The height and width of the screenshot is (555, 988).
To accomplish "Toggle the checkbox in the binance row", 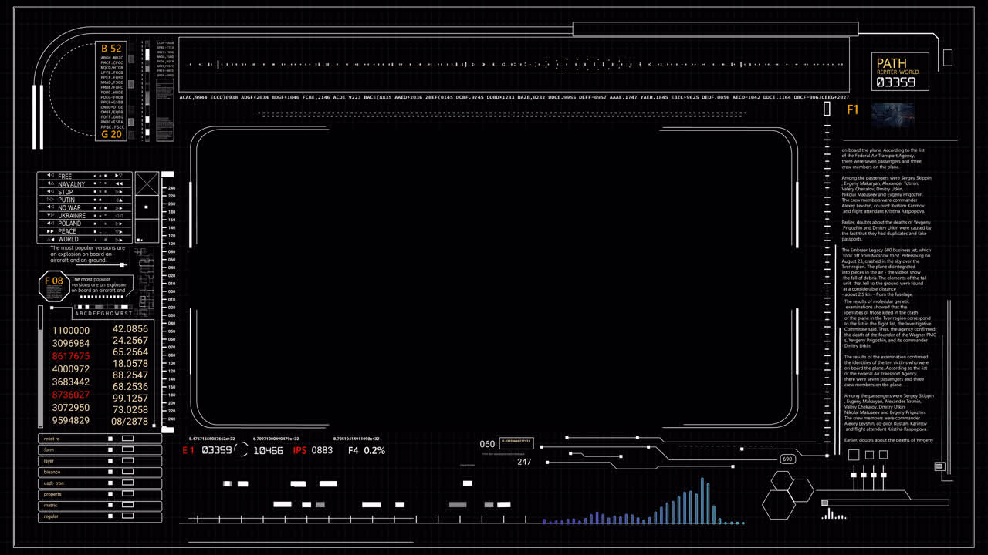I will point(110,472).
